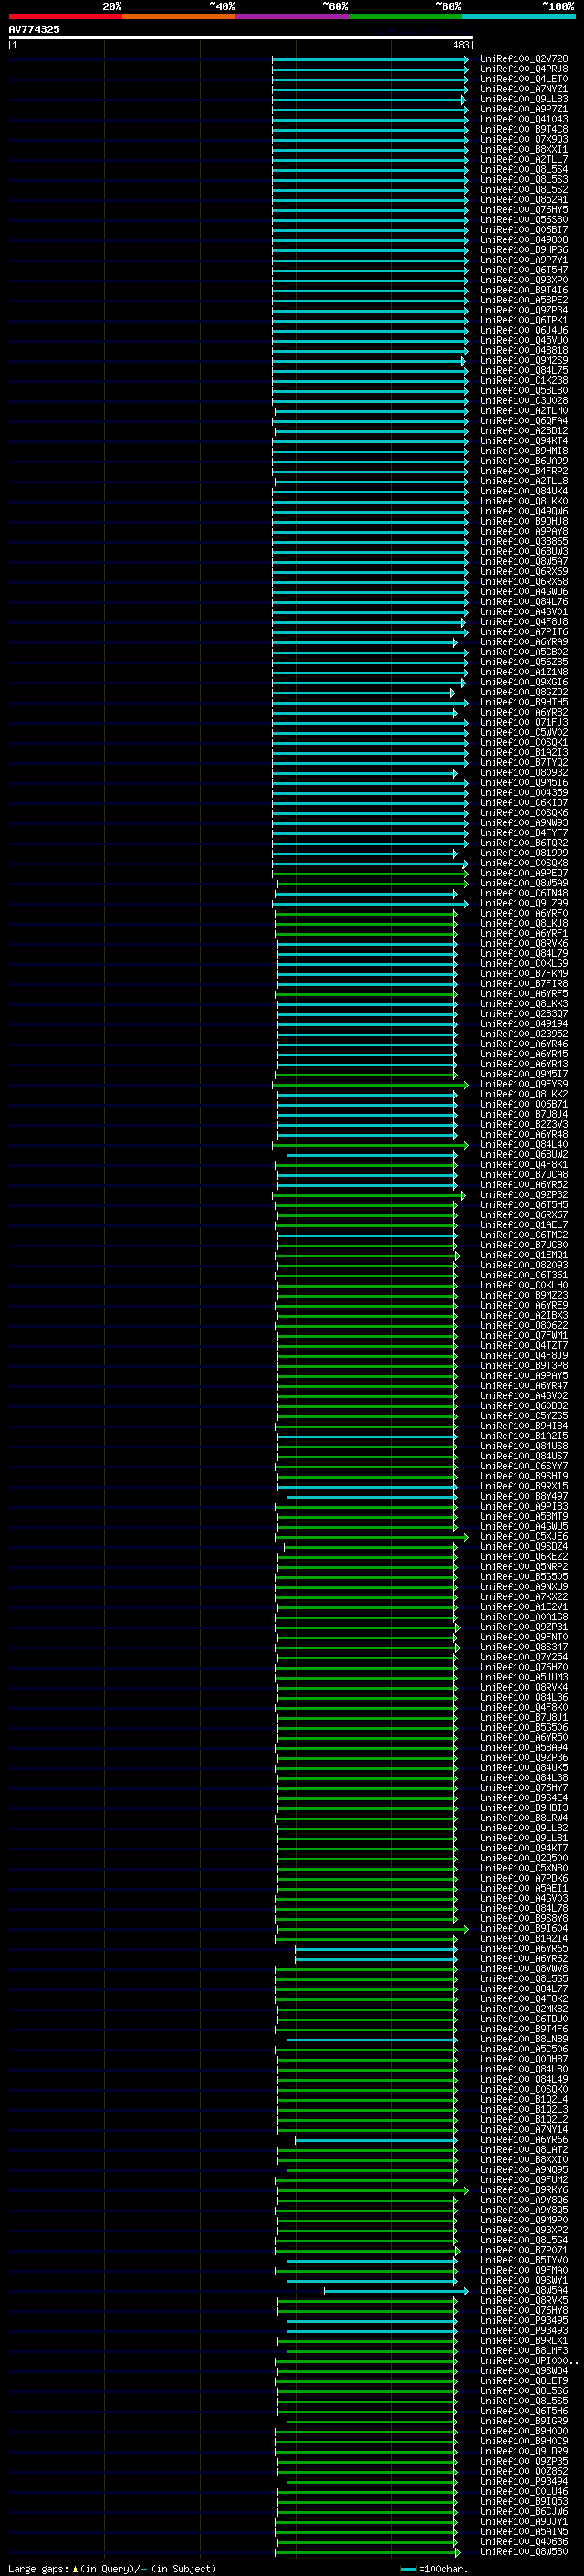Select the UniRef100_B9T3P8 label
584x2576 pixels.
(x=524, y=1366)
